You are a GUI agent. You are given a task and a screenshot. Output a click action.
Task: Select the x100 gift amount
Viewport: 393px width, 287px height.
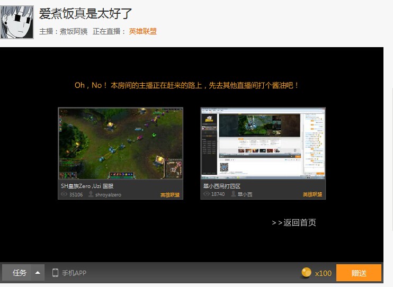[x=323, y=273]
